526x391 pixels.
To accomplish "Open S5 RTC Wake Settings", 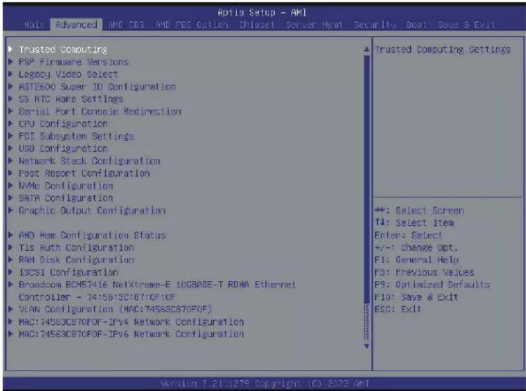I will pos(71,99).
